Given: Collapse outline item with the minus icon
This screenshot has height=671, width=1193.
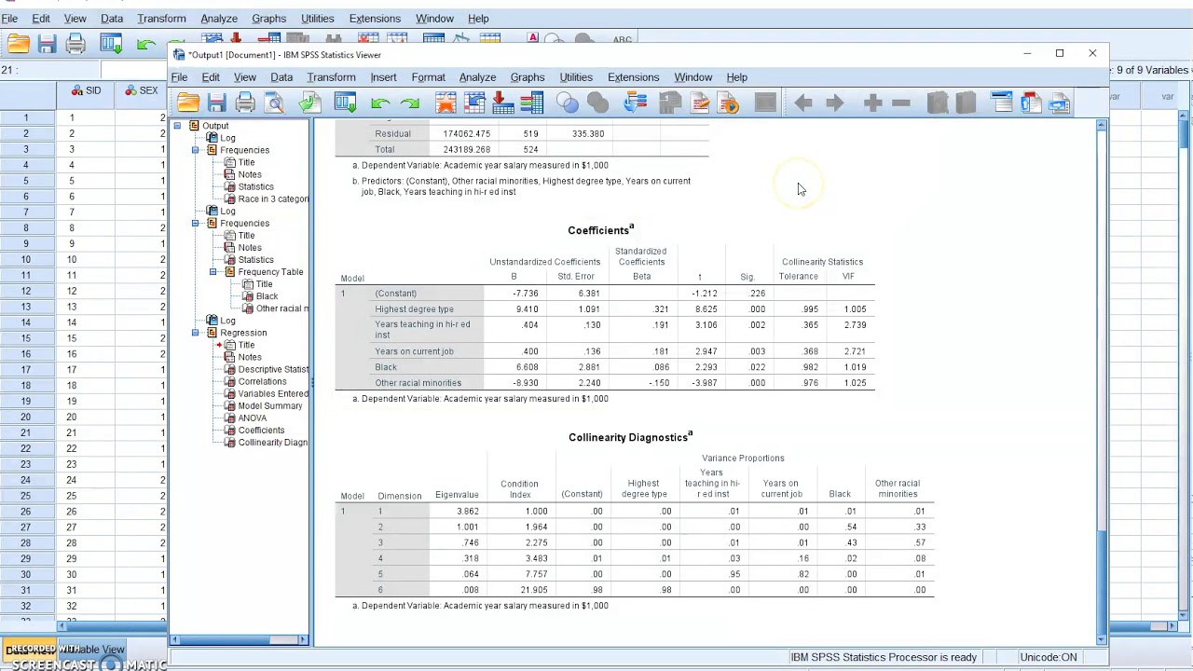Looking at the screenshot, I should (900, 103).
